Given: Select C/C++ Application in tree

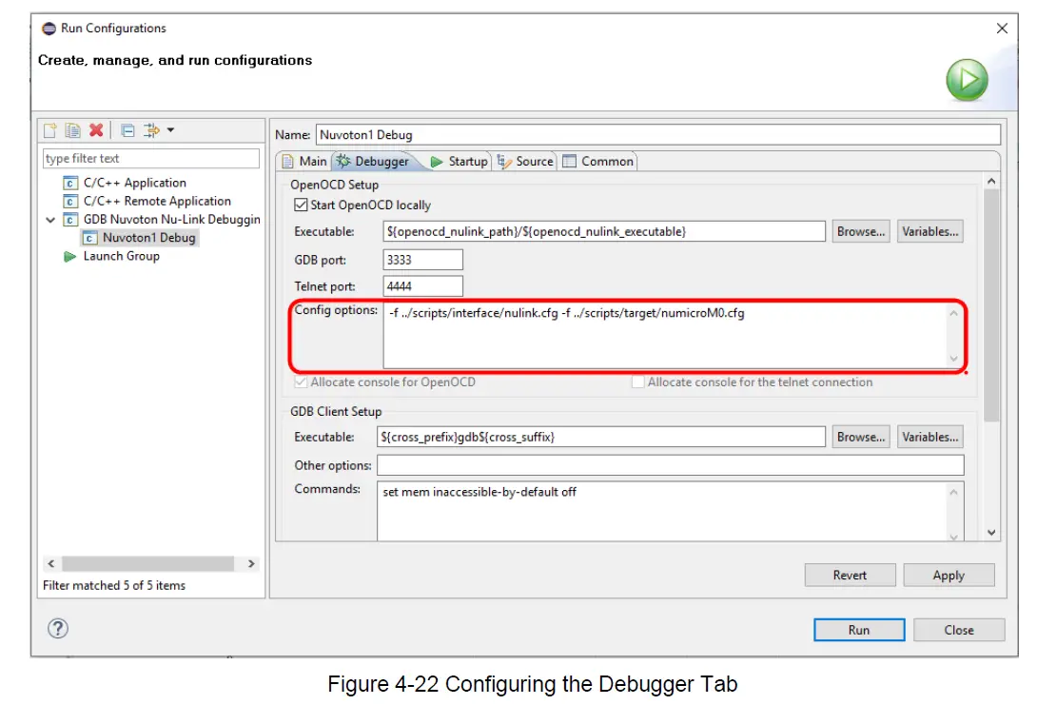Looking at the screenshot, I should pyautogui.click(x=135, y=183).
